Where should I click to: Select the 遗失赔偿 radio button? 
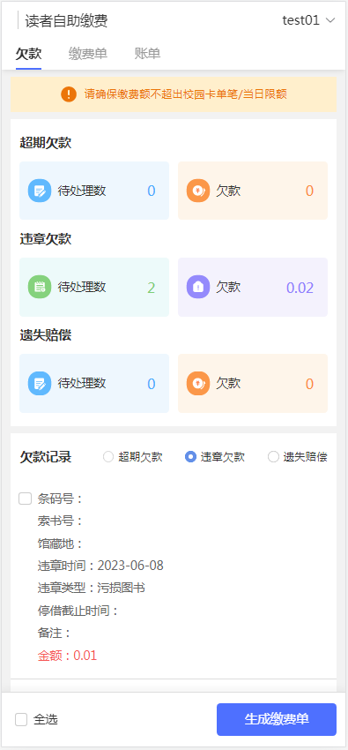[273, 457]
